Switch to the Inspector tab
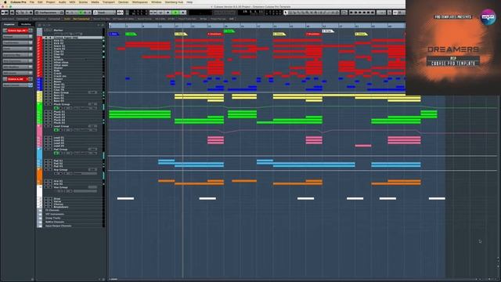The height and width of the screenshot is (282, 501). click(9, 24)
